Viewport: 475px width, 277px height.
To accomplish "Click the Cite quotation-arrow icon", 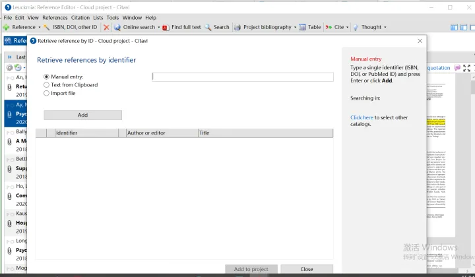I will (x=329, y=27).
